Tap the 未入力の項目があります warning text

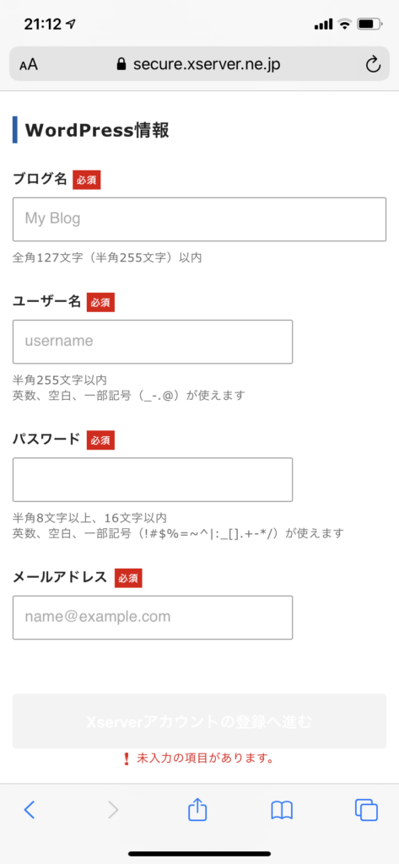[199, 759]
